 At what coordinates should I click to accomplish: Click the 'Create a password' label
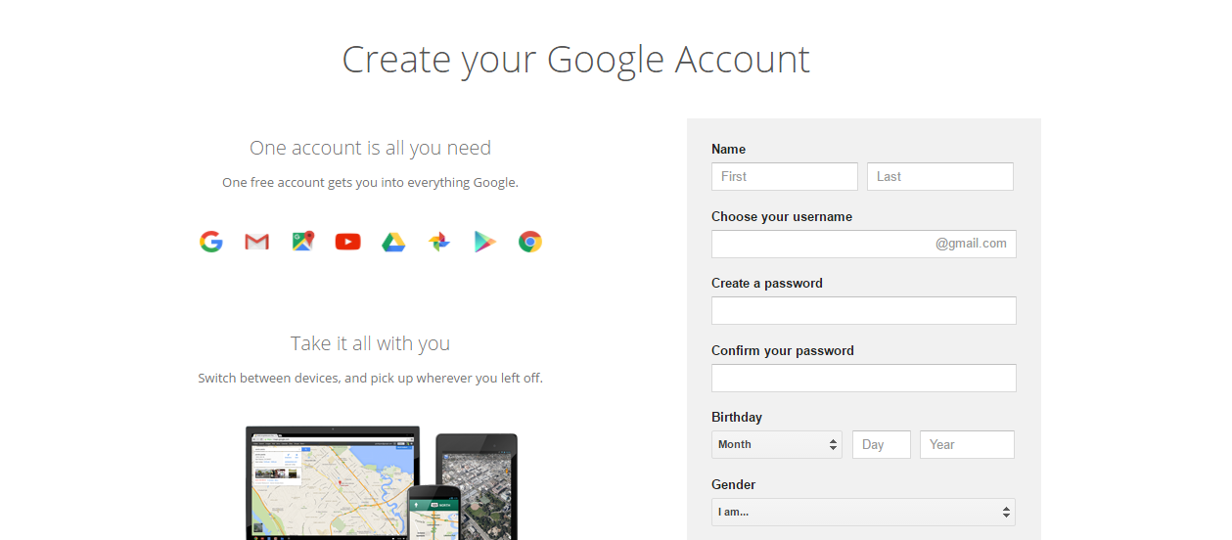point(767,283)
